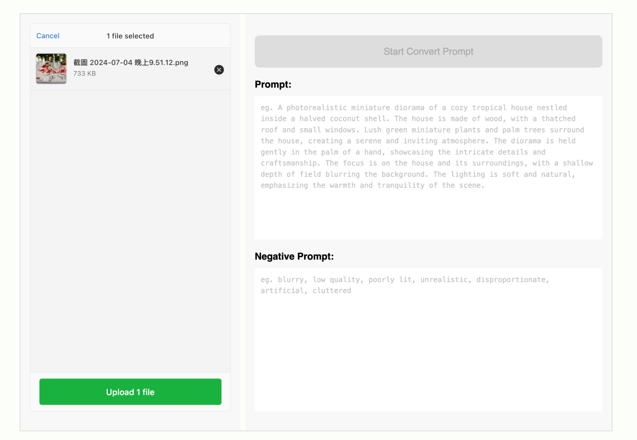Click the vertical divider between the two panels

(x=243, y=223)
